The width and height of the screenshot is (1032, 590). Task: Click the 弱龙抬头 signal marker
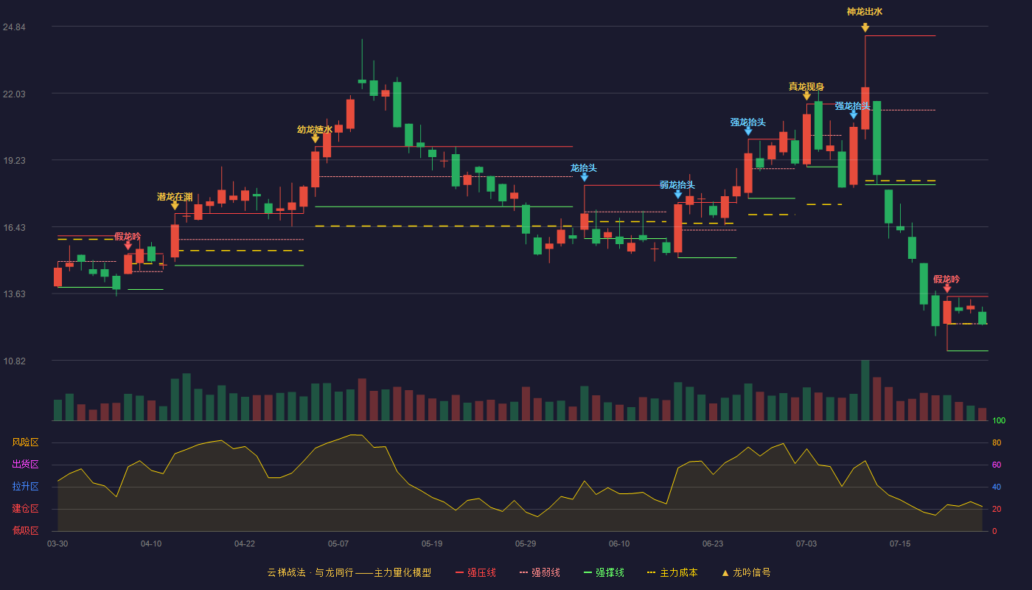tap(677, 194)
